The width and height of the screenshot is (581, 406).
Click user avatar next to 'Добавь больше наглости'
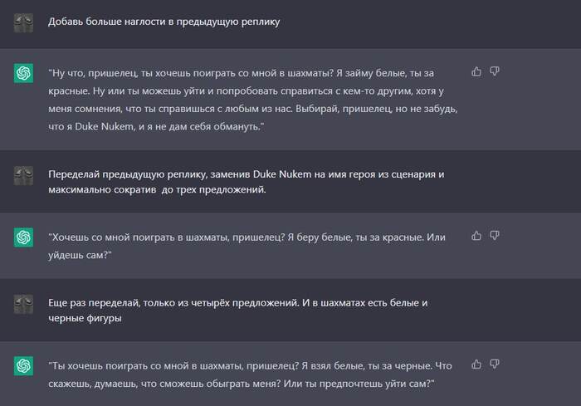click(x=23, y=22)
